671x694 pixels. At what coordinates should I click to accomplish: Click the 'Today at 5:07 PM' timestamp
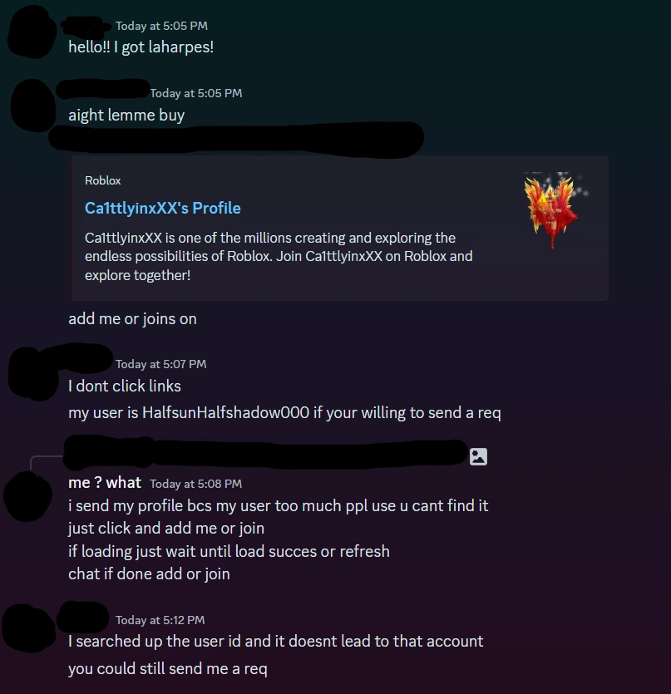160,364
